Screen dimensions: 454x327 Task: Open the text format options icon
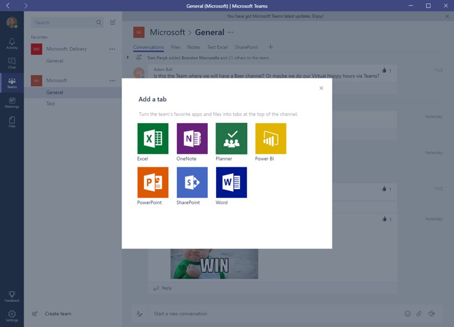click(x=140, y=314)
